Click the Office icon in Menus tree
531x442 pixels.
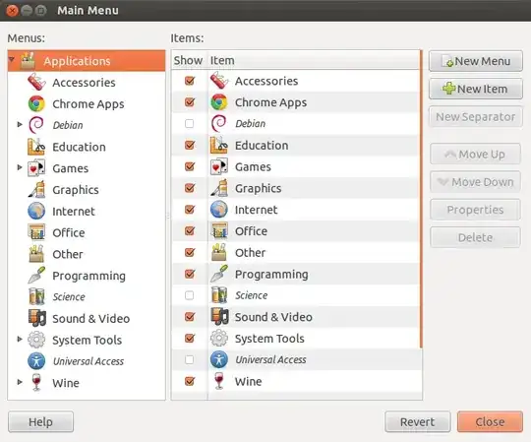36,232
